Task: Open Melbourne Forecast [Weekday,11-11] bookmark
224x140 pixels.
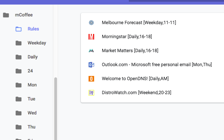Action: [139, 23]
